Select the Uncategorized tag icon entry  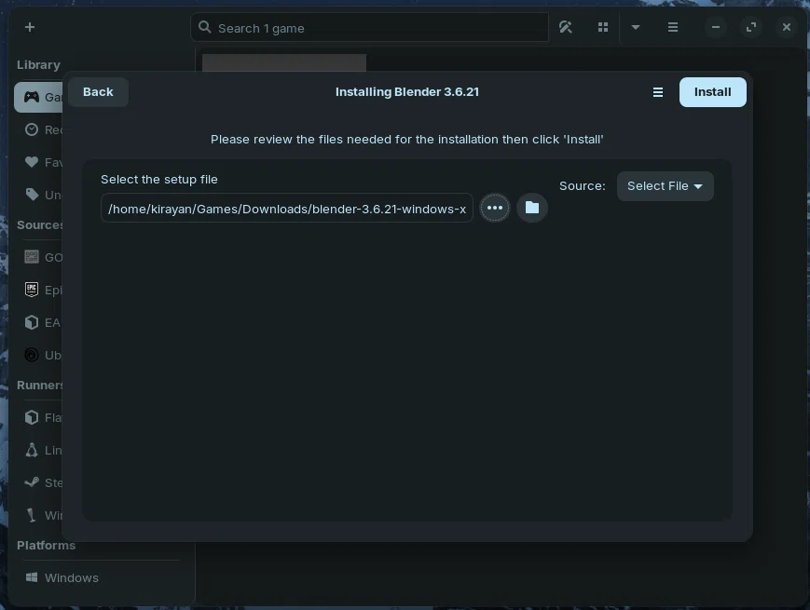[32, 195]
